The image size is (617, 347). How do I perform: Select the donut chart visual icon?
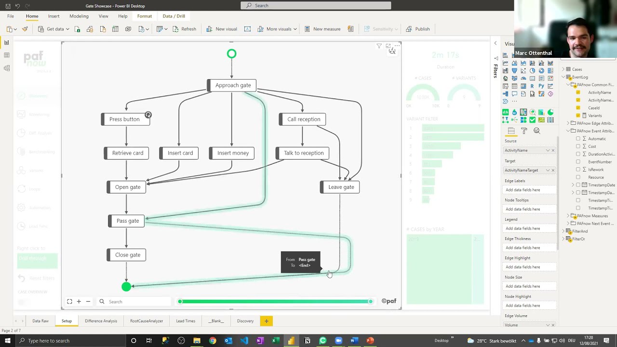click(x=541, y=71)
